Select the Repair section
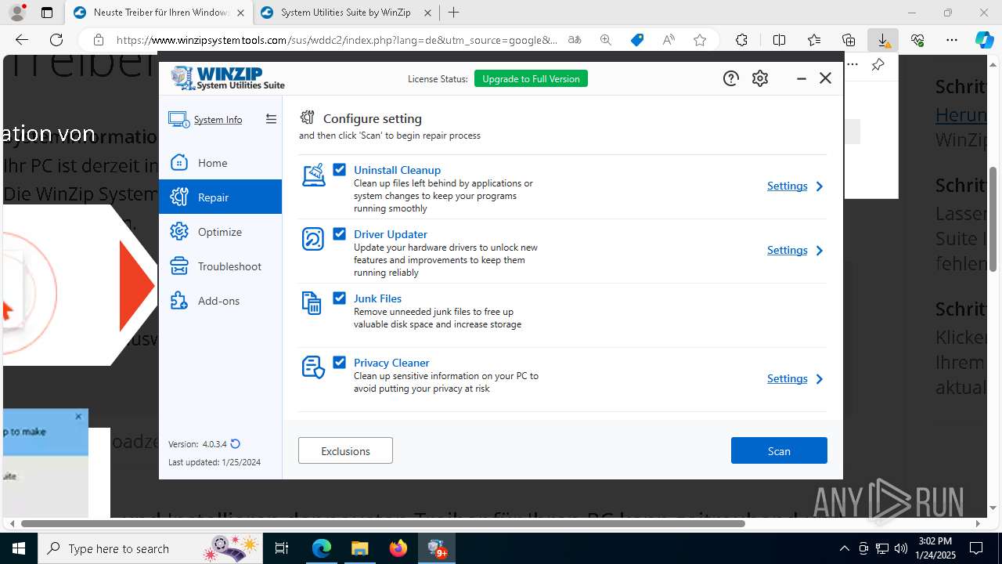This screenshot has width=1002, height=564. (x=220, y=197)
